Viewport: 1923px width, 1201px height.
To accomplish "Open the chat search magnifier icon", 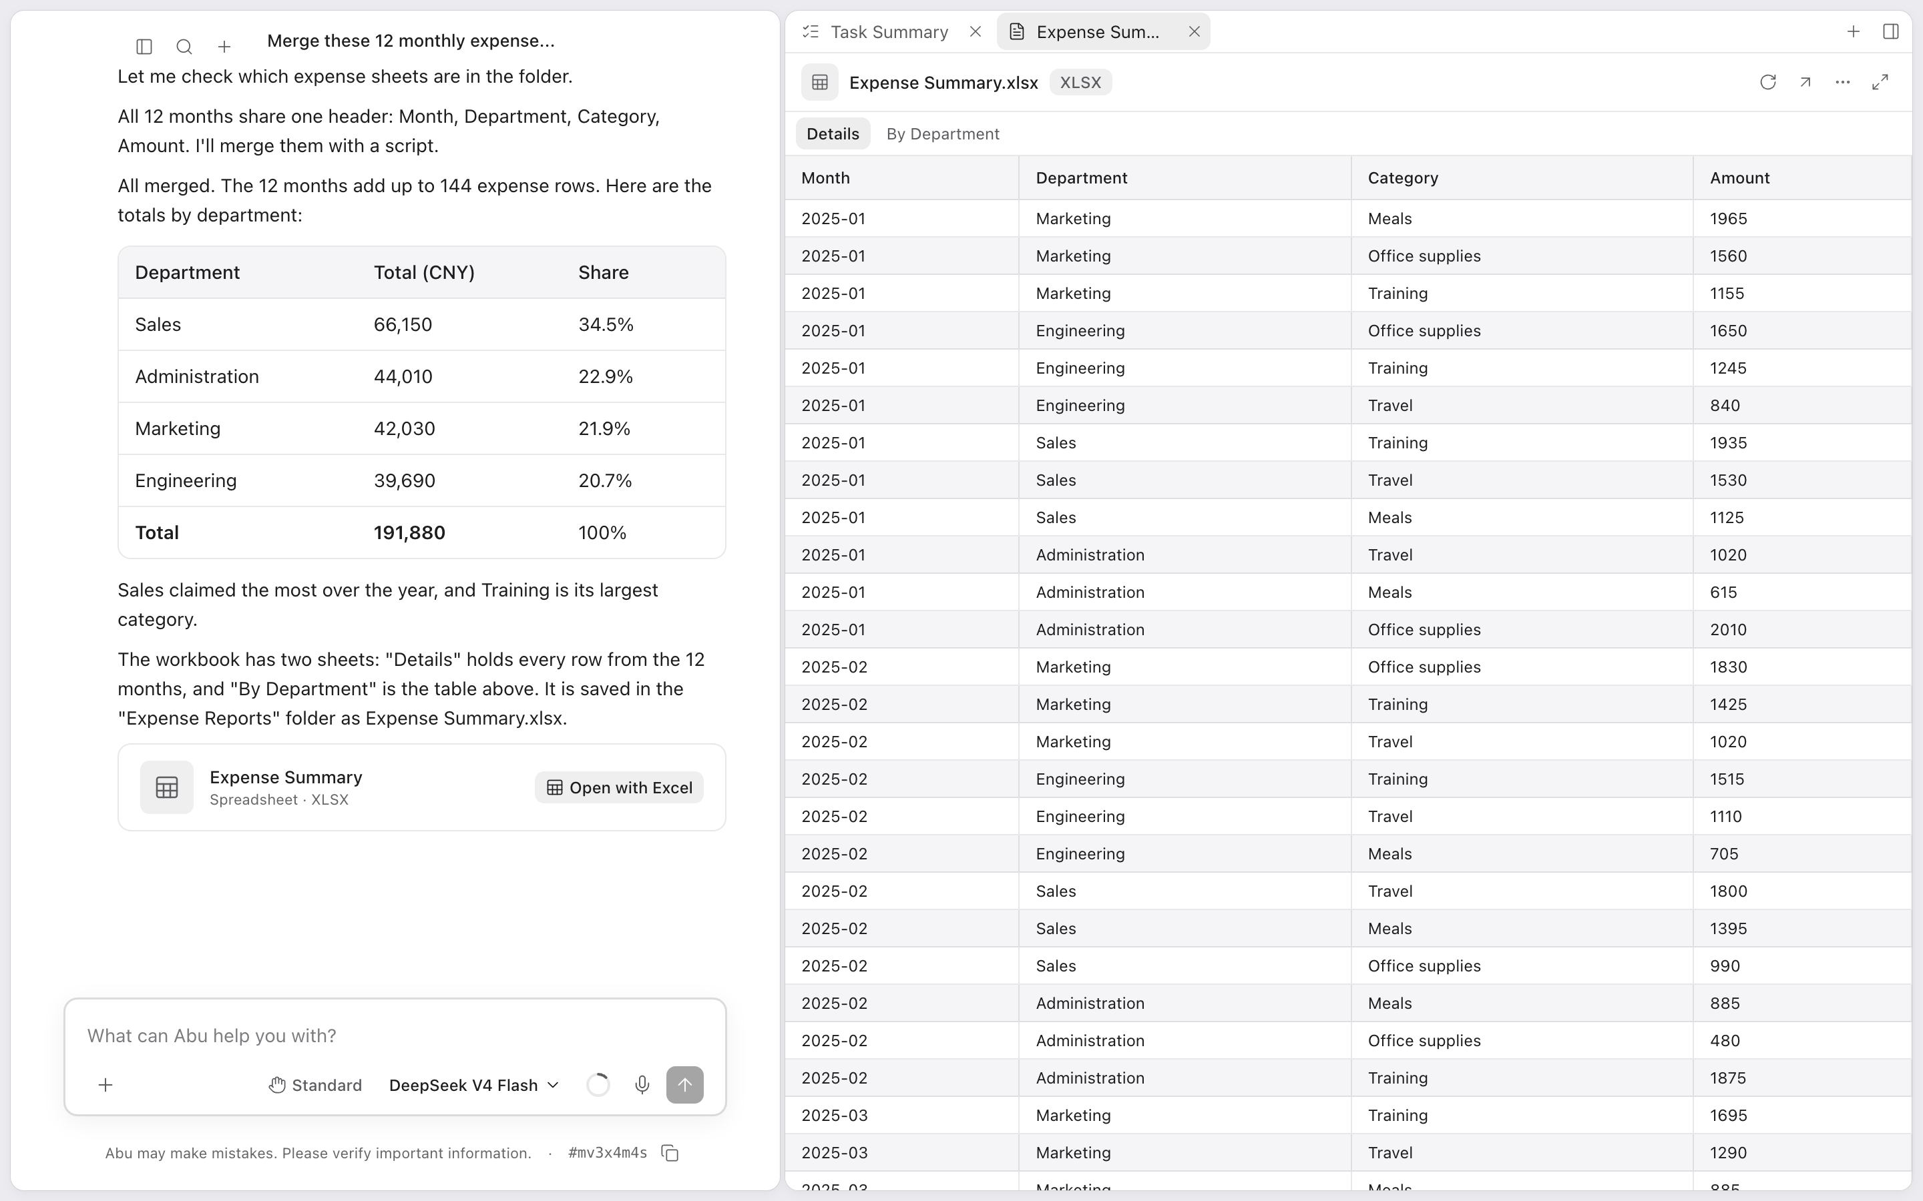I will click(184, 47).
